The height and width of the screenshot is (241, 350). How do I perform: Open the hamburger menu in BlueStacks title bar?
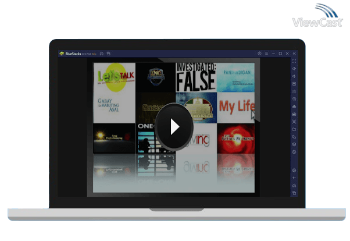pyautogui.click(x=266, y=54)
